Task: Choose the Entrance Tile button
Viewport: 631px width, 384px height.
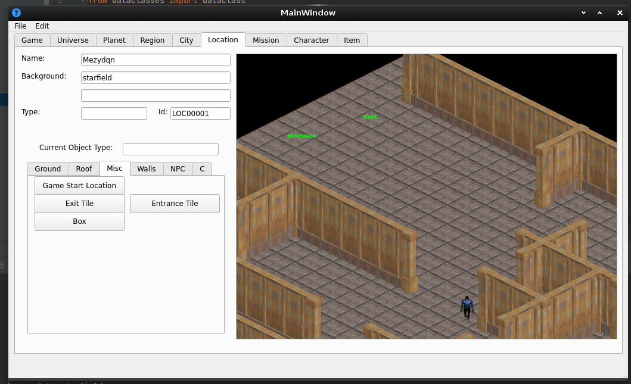Action: tap(175, 203)
